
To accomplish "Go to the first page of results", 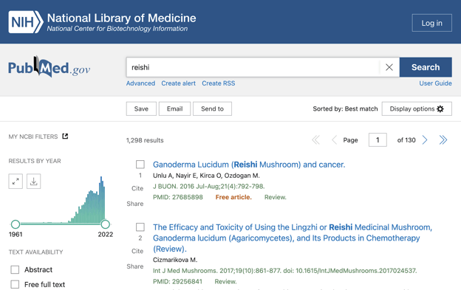I will (315, 140).
